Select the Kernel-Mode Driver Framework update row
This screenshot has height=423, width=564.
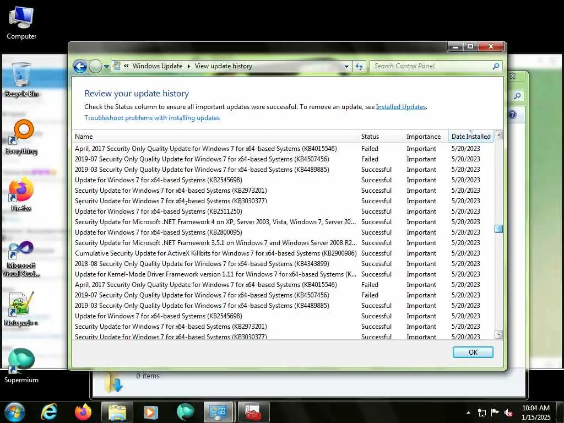[283, 274]
